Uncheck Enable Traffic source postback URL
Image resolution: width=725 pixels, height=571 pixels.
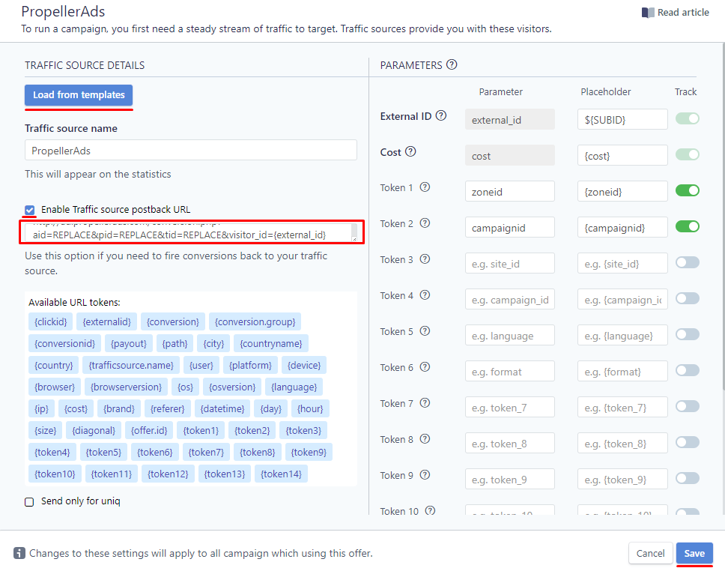click(30, 210)
